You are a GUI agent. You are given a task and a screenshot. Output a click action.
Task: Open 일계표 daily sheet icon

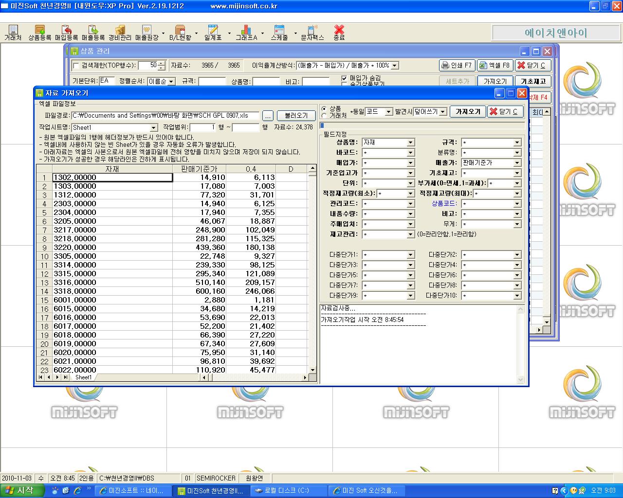click(213, 33)
